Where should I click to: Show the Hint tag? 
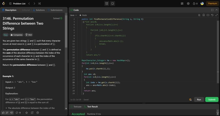point(29,35)
